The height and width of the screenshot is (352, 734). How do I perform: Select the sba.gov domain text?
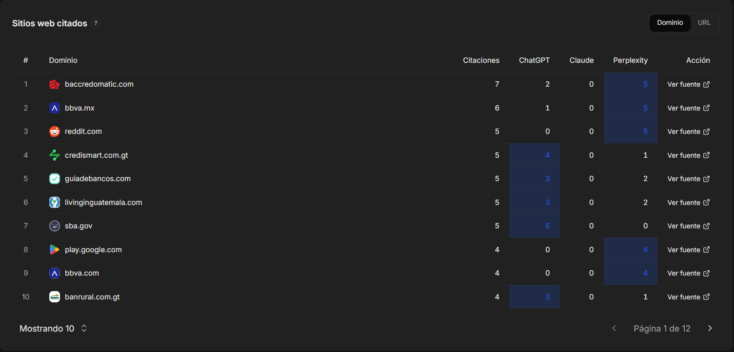point(79,226)
